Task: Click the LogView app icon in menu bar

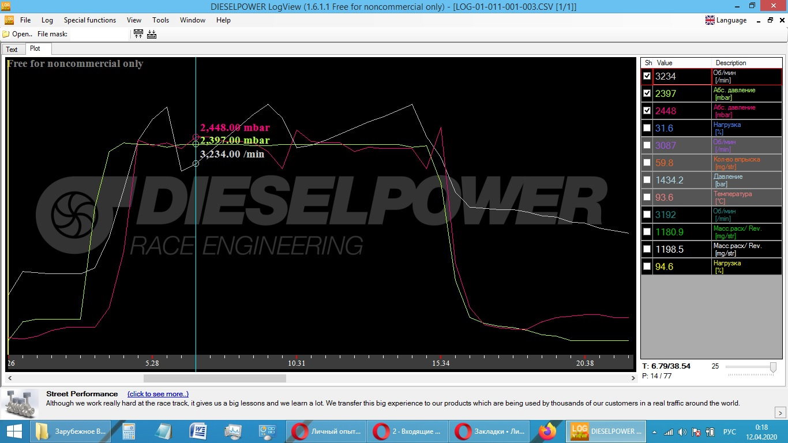Action: (x=9, y=20)
